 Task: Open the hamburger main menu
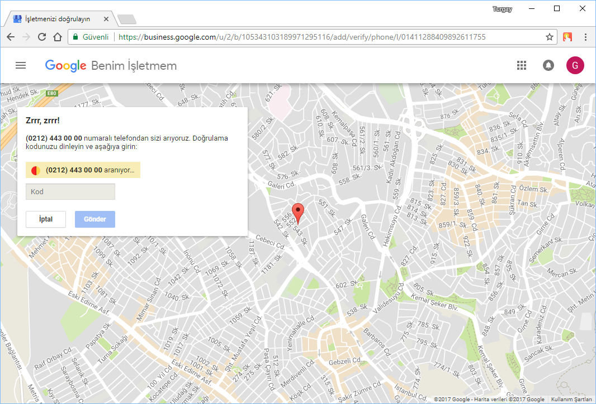[21, 66]
